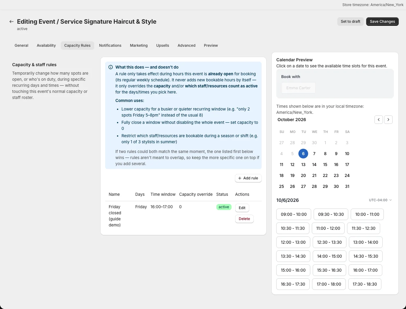Screen dimensions: 406x309
Task: Click the Capacity override column header
Action: tap(196, 194)
